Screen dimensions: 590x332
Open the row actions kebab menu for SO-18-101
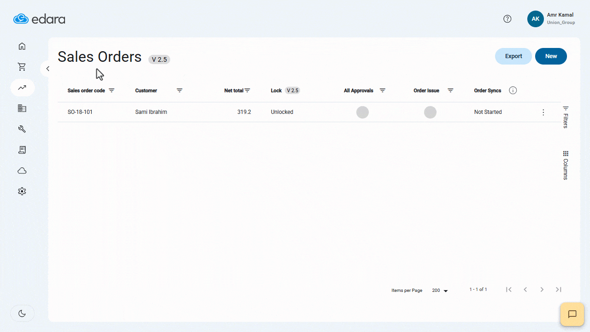(x=543, y=112)
